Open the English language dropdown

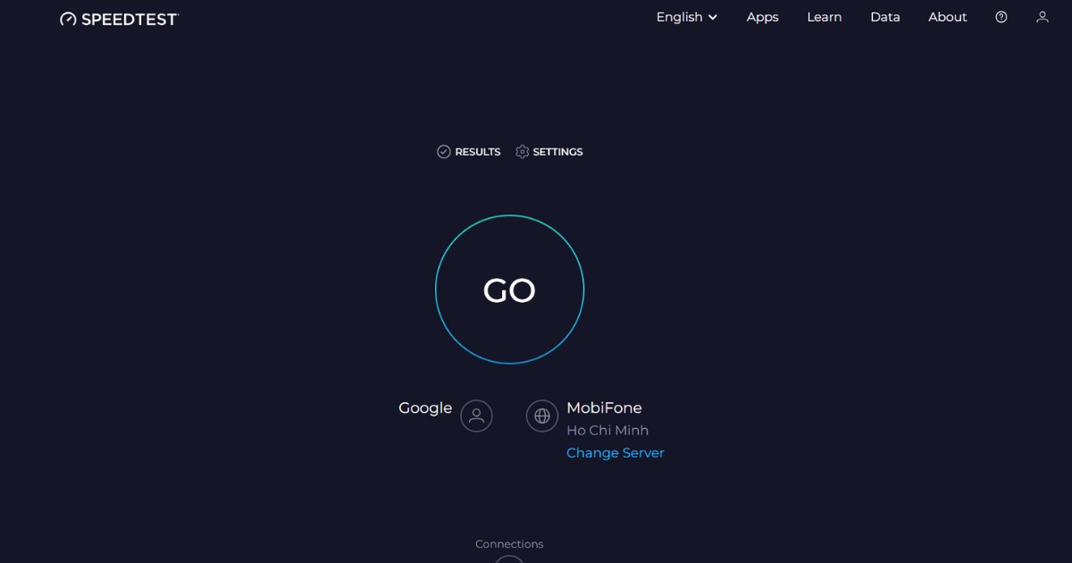[686, 17]
